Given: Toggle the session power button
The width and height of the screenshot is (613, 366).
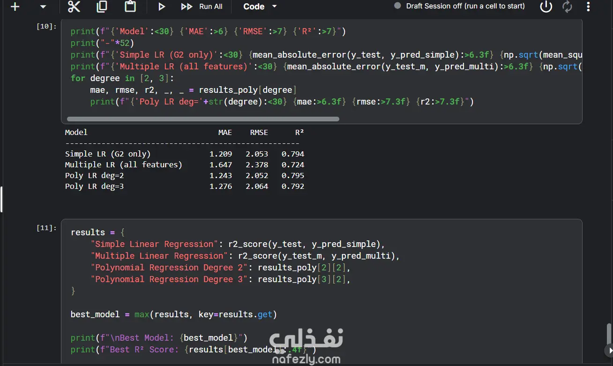Looking at the screenshot, I should click(546, 7).
